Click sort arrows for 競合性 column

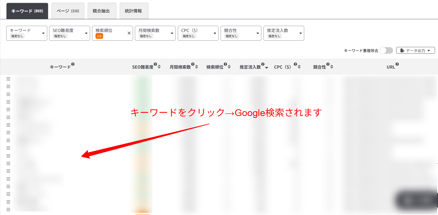[332, 67]
